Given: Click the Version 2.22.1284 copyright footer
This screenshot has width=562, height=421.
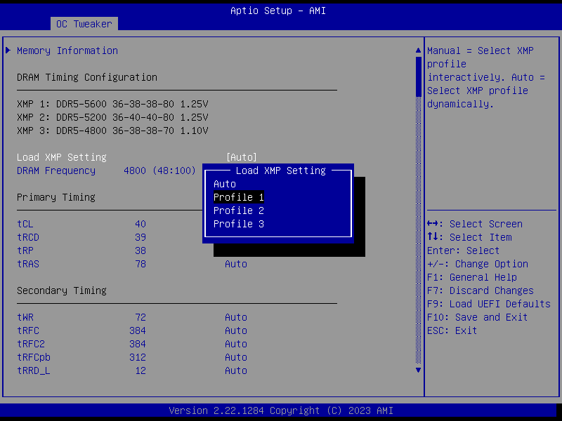Looking at the screenshot, I should 281,410.
